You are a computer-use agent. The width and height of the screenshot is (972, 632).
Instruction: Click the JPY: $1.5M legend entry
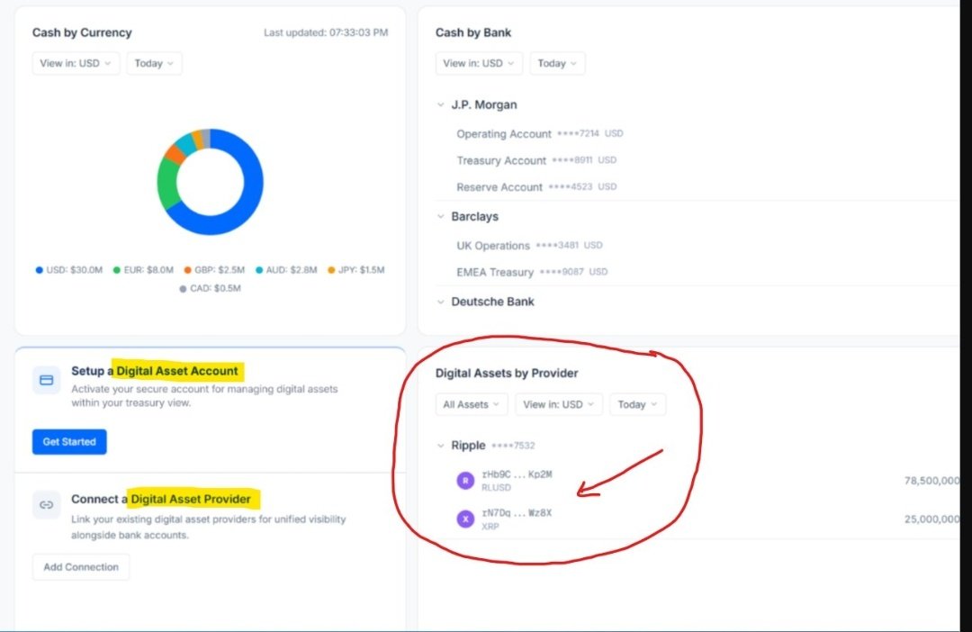click(356, 270)
